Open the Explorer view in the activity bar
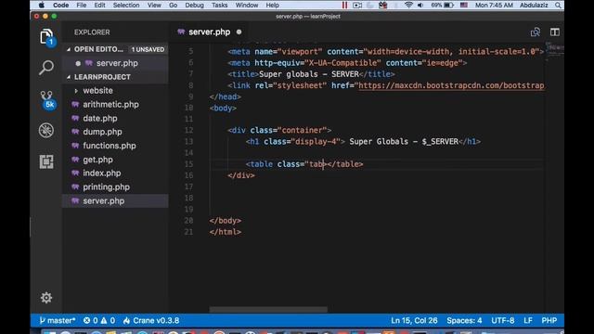The width and height of the screenshot is (594, 334). (x=46, y=37)
